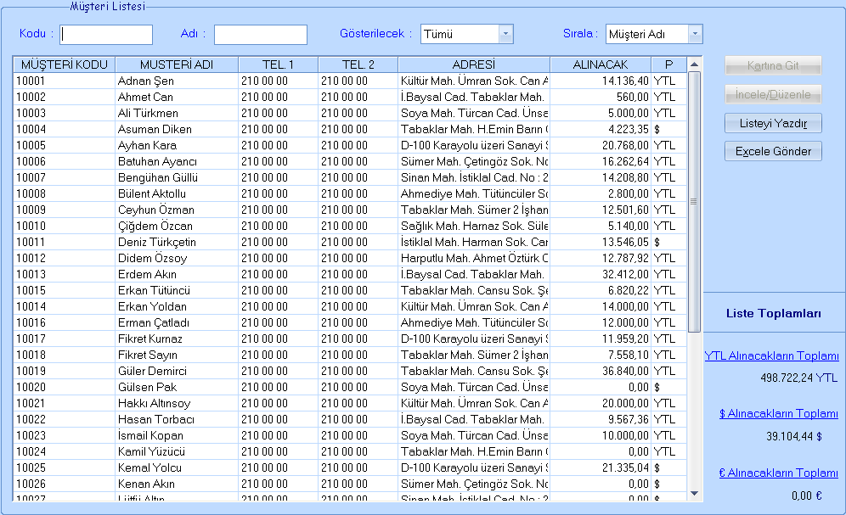Click the amount 21.335,04 in ALINACAK

tap(625, 467)
